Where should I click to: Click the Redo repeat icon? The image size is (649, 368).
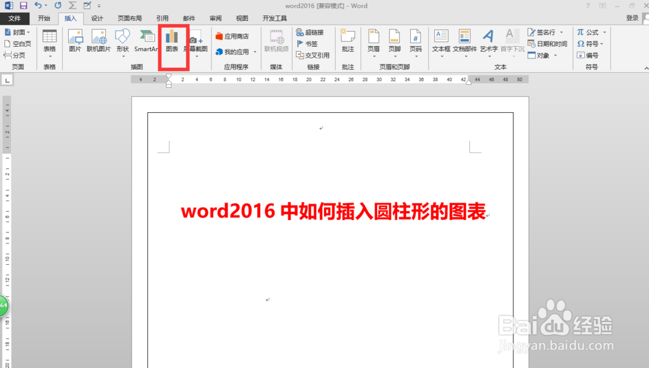point(58,6)
